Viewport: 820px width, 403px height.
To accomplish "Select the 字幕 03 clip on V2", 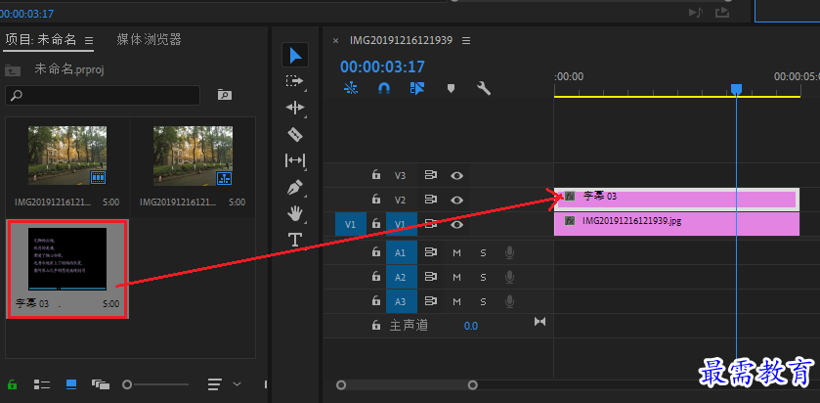I will pos(676,200).
